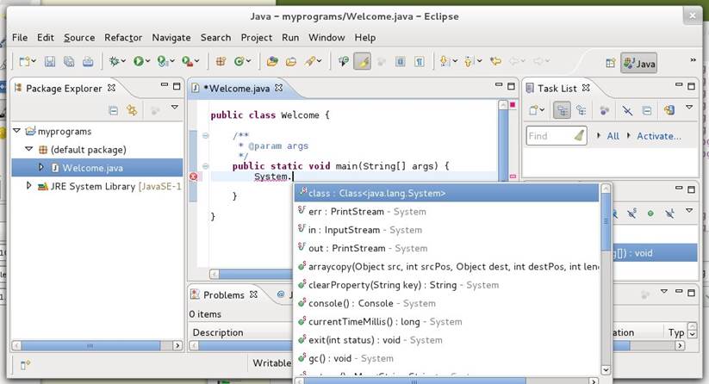
Task: Toggle Hide Non-Public Members green dot in Outline
Action: [650, 214]
